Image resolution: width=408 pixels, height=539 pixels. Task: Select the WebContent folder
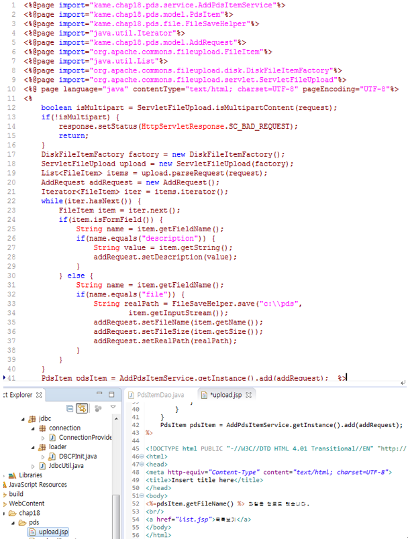(26, 503)
